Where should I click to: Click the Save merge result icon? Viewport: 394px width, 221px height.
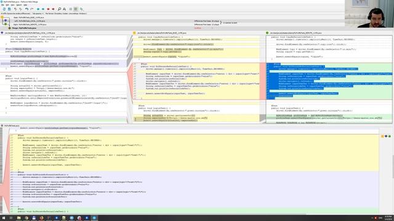tap(9, 9)
